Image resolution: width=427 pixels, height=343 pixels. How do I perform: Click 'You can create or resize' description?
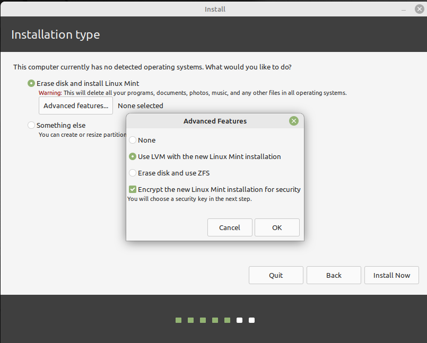point(83,135)
